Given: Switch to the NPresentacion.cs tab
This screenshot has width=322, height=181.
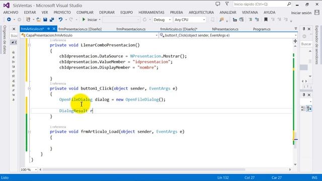Looking at the screenshot, I should (225, 29).
